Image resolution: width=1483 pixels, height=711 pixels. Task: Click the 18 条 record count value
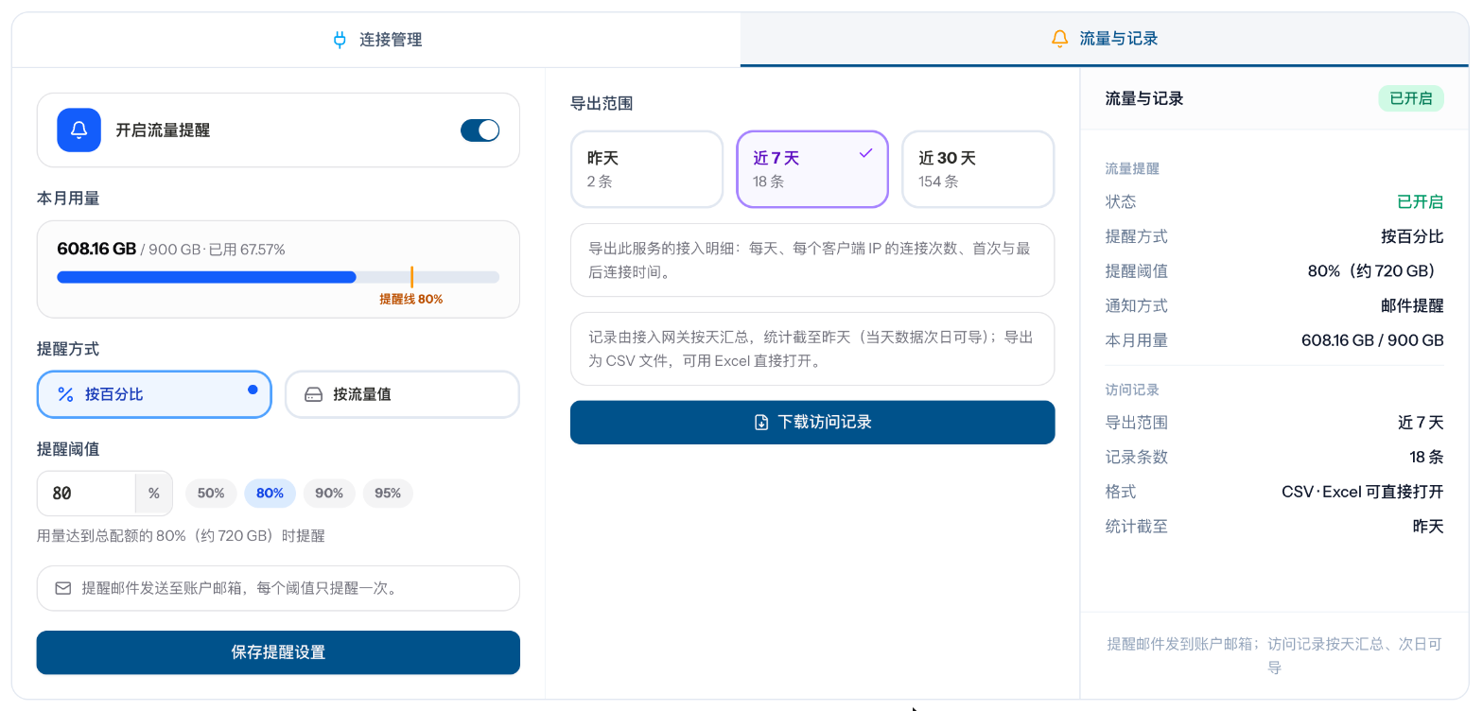pos(1426,457)
